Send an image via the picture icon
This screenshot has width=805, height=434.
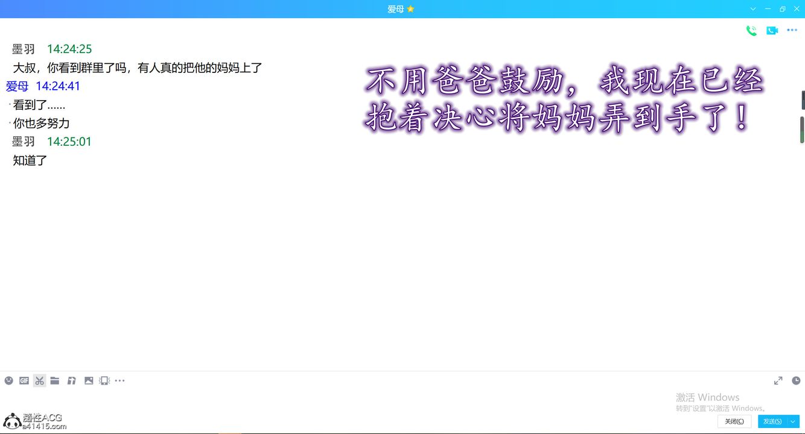coord(88,380)
